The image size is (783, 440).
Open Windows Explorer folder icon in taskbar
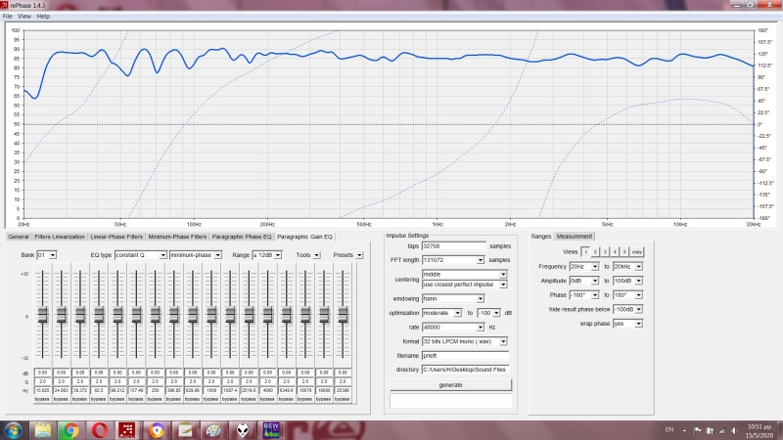click(43, 430)
